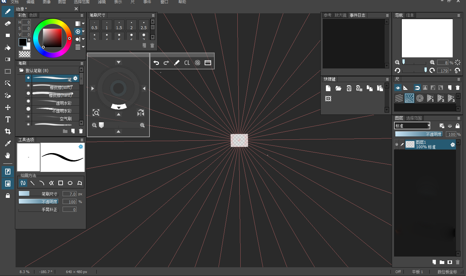This screenshot has height=276, width=466.
Task: Select the Eyedropper tool
Action: click(x=8, y=143)
